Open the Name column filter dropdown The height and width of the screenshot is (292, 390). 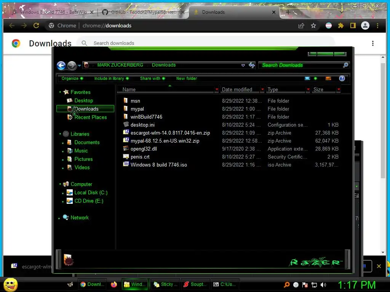217,89
